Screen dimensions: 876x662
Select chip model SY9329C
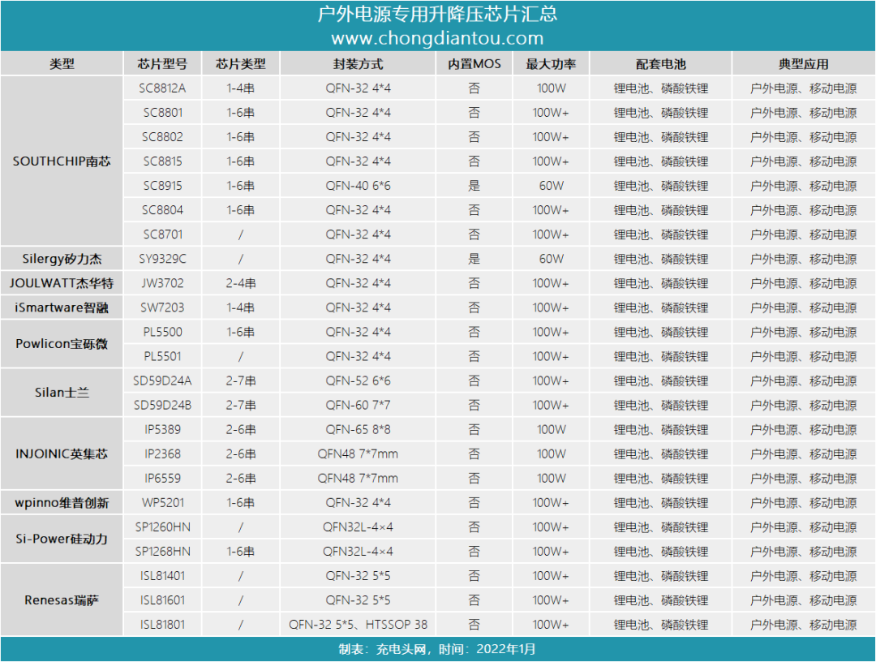click(162, 259)
